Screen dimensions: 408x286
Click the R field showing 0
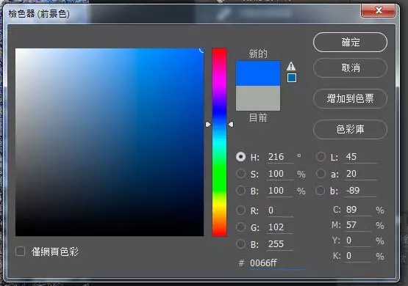(280, 210)
